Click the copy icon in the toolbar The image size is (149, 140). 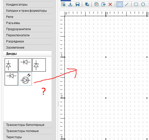pyautogui.click(x=96, y=4)
